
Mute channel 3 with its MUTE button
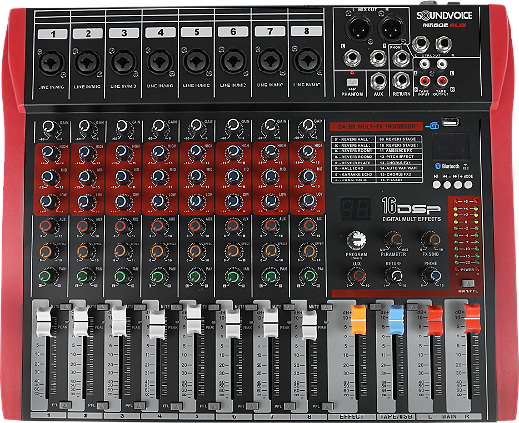(x=140, y=307)
